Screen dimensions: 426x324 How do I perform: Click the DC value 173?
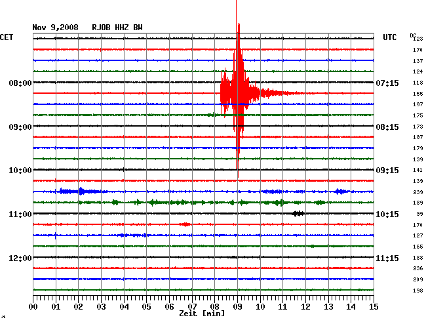pos(418,127)
